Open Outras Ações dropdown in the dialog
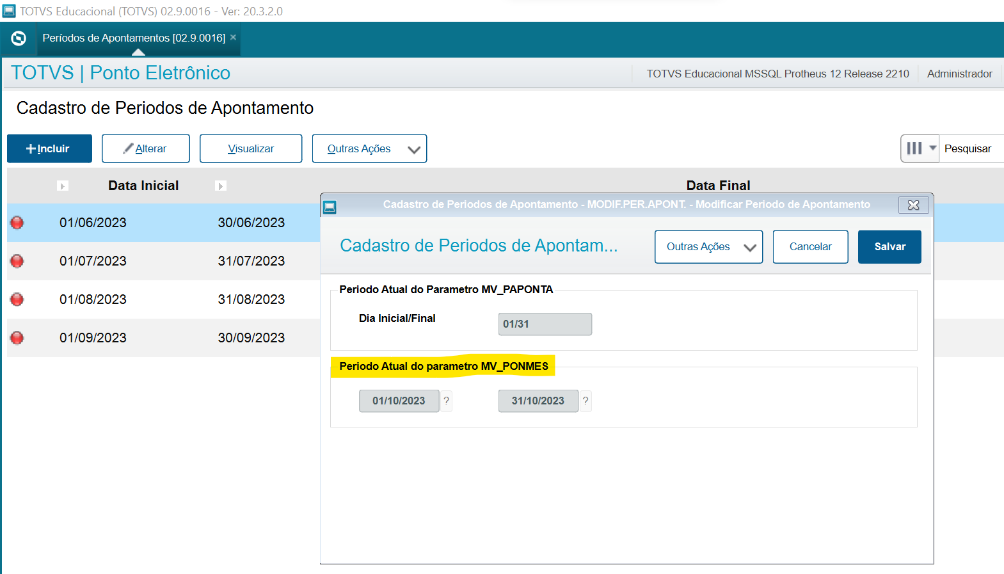The image size is (1004, 574). (x=708, y=247)
